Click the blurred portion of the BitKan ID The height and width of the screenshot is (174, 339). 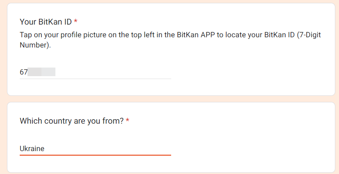pos(42,72)
